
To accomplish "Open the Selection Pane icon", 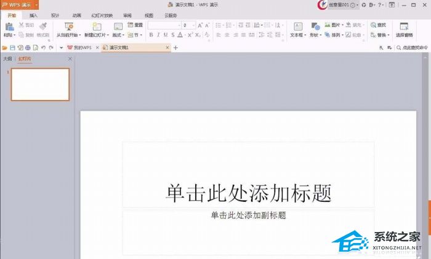I will (x=404, y=26).
